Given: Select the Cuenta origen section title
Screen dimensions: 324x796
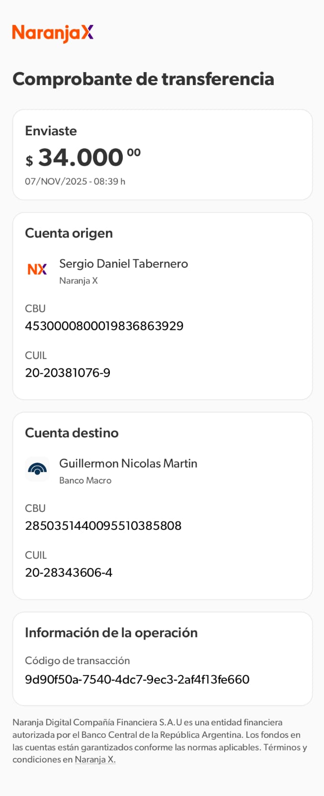Looking at the screenshot, I should [x=69, y=233].
